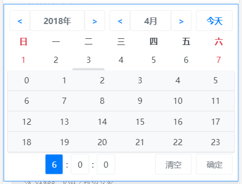This screenshot has height=184, width=242.
Task: Choose hour 2 in hour grid
Action: [102, 80]
